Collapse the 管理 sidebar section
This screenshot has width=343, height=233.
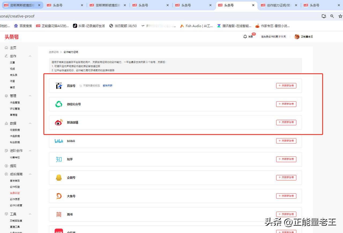(30, 96)
